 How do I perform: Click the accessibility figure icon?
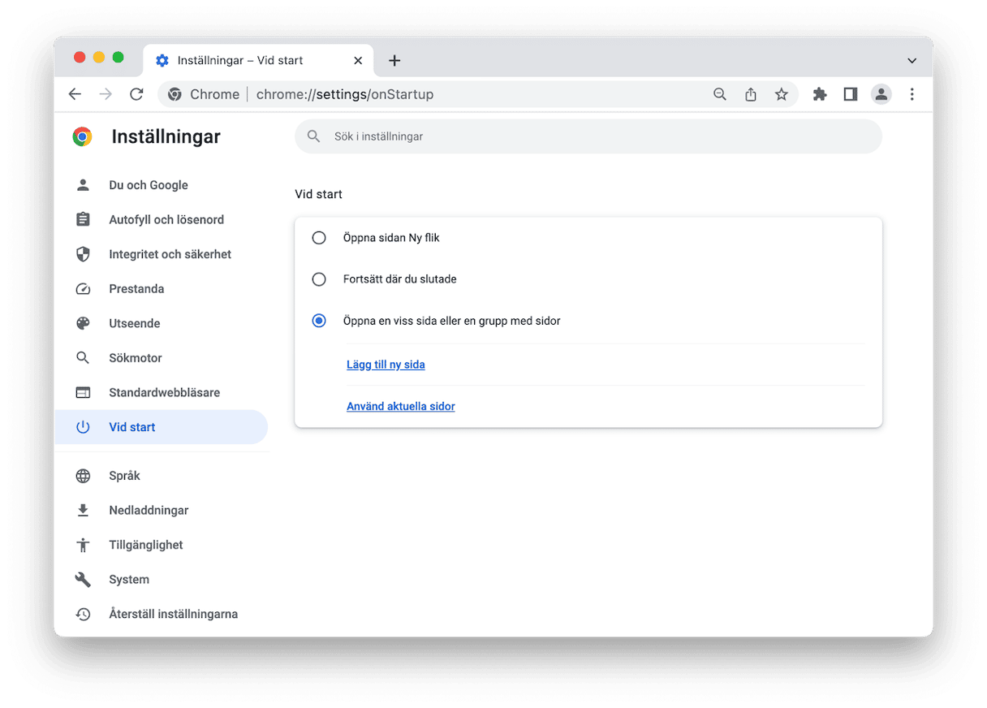click(83, 545)
